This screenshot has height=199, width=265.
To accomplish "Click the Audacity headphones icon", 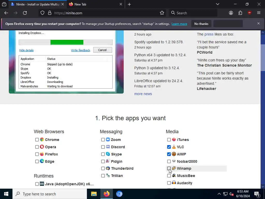I will (174, 183).
